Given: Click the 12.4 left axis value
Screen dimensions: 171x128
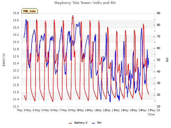Looking at the screenshot, I should coord(16,63).
